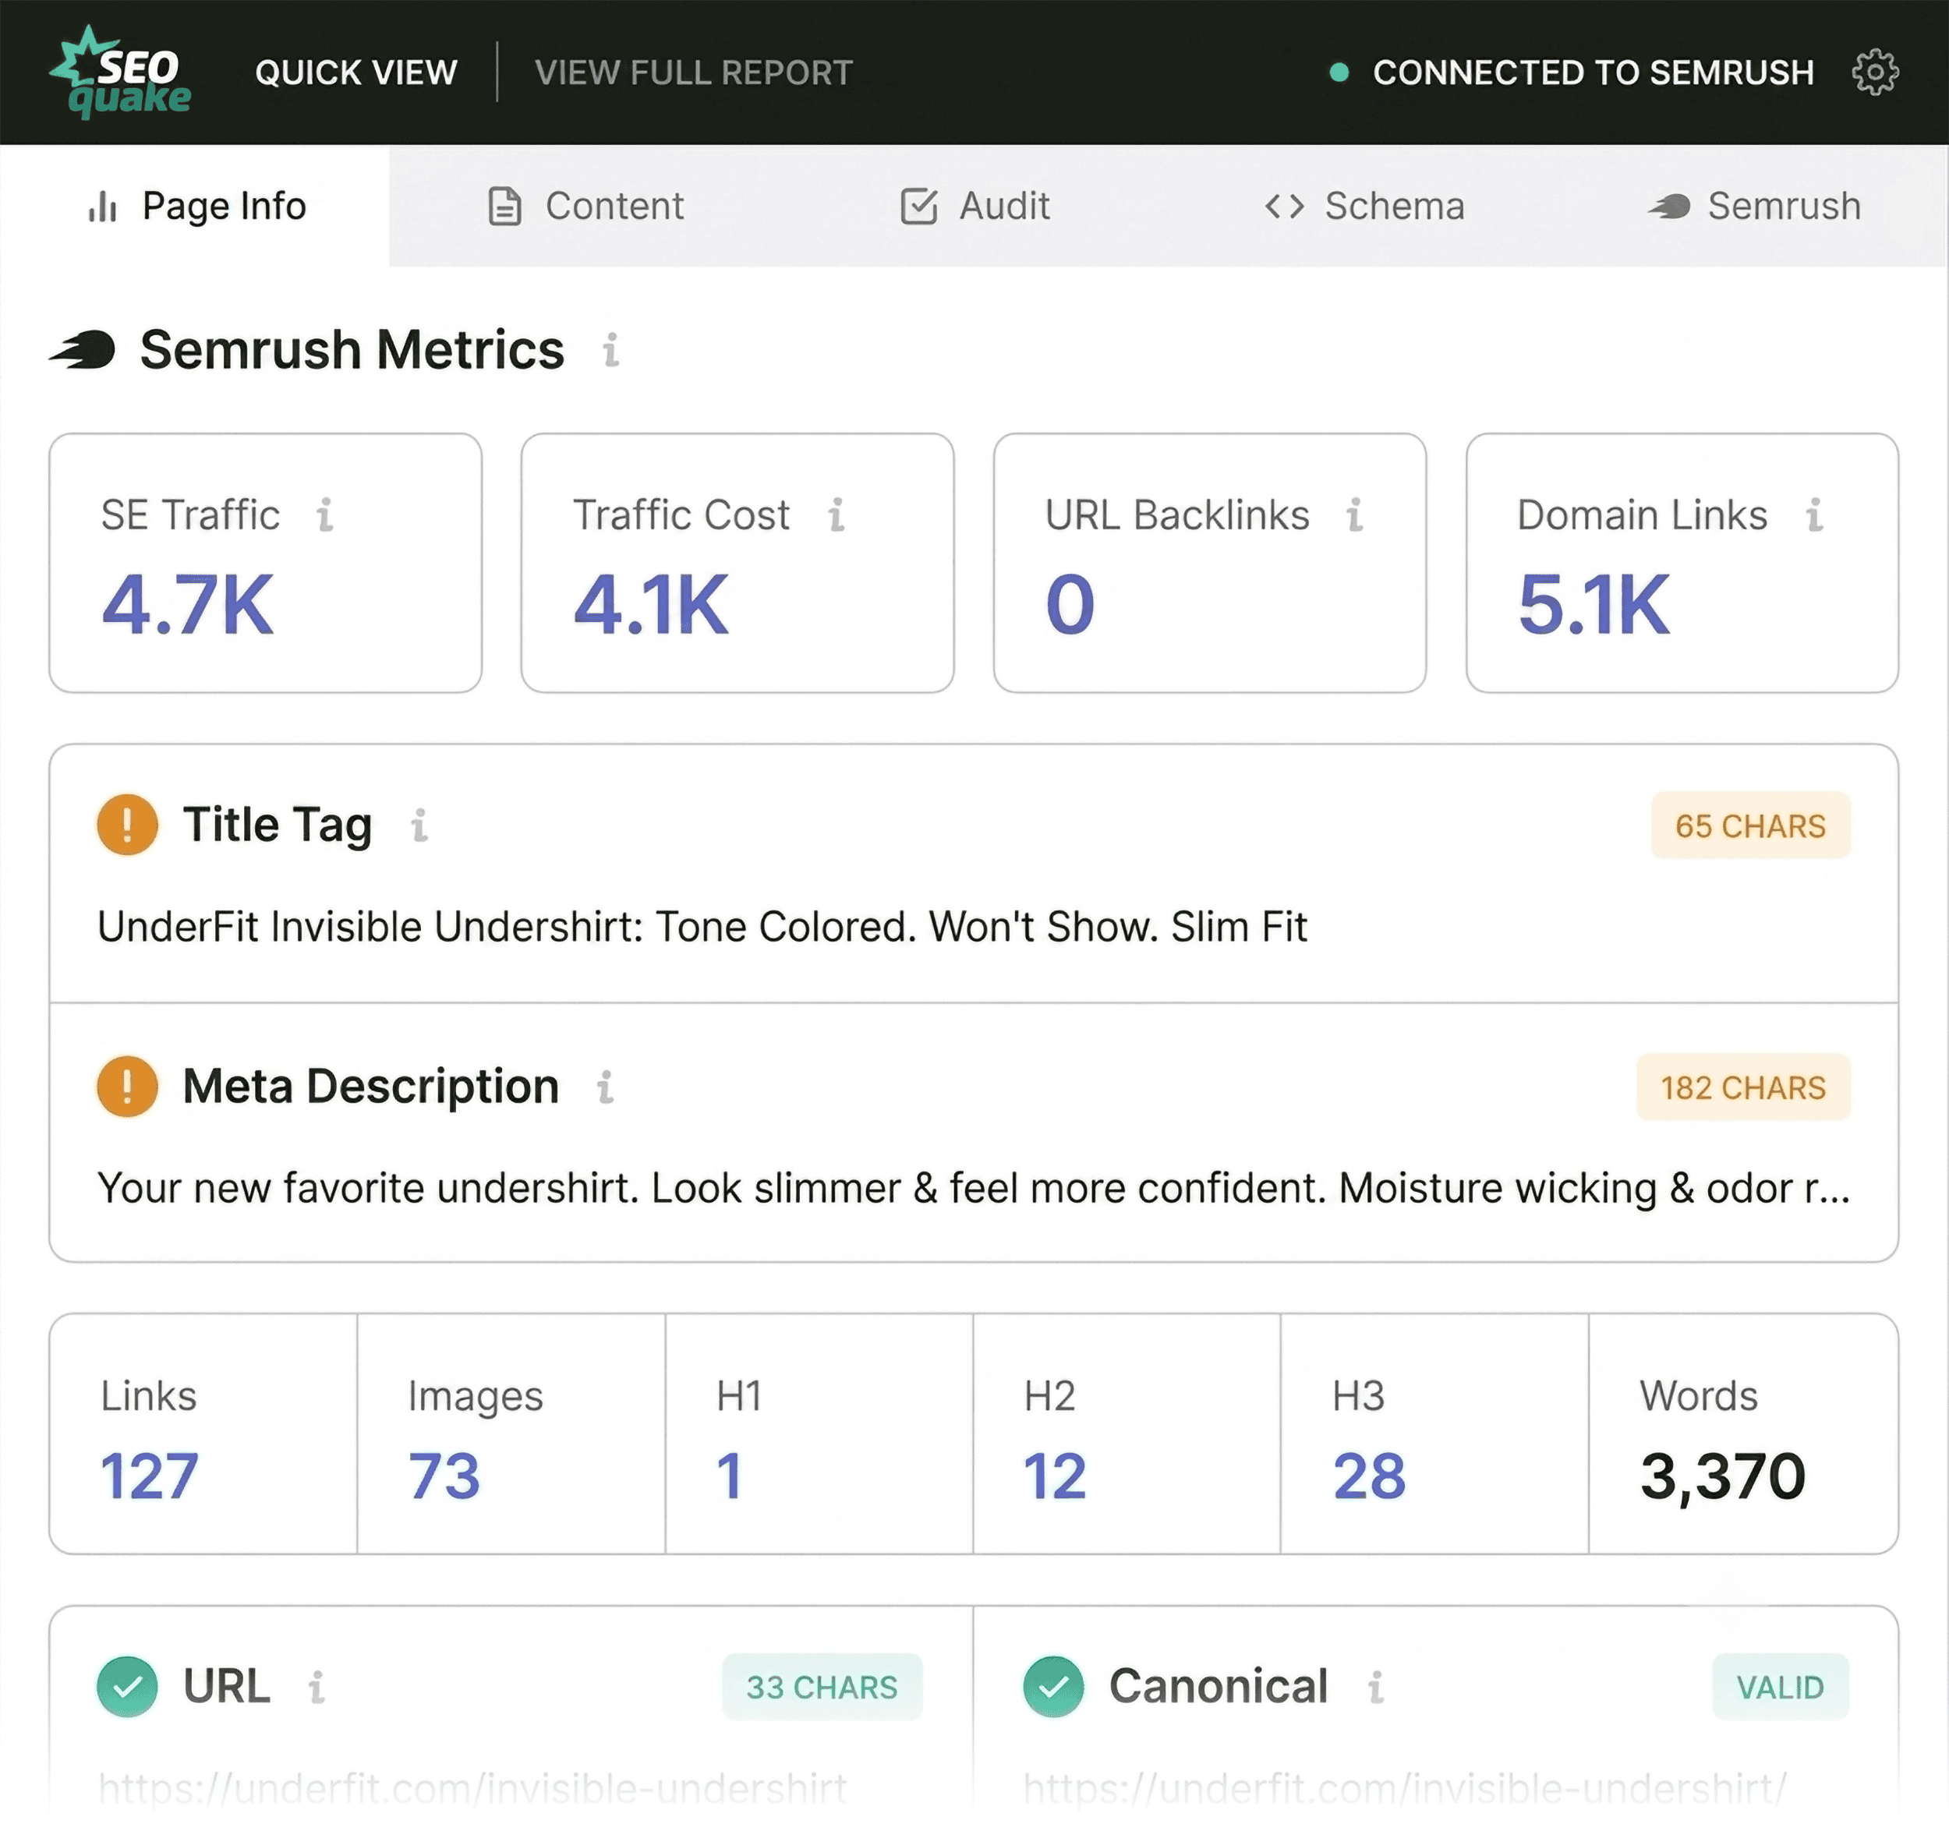This screenshot has width=1949, height=1824.
Task: Open the Links count 127
Action: [x=149, y=1476]
